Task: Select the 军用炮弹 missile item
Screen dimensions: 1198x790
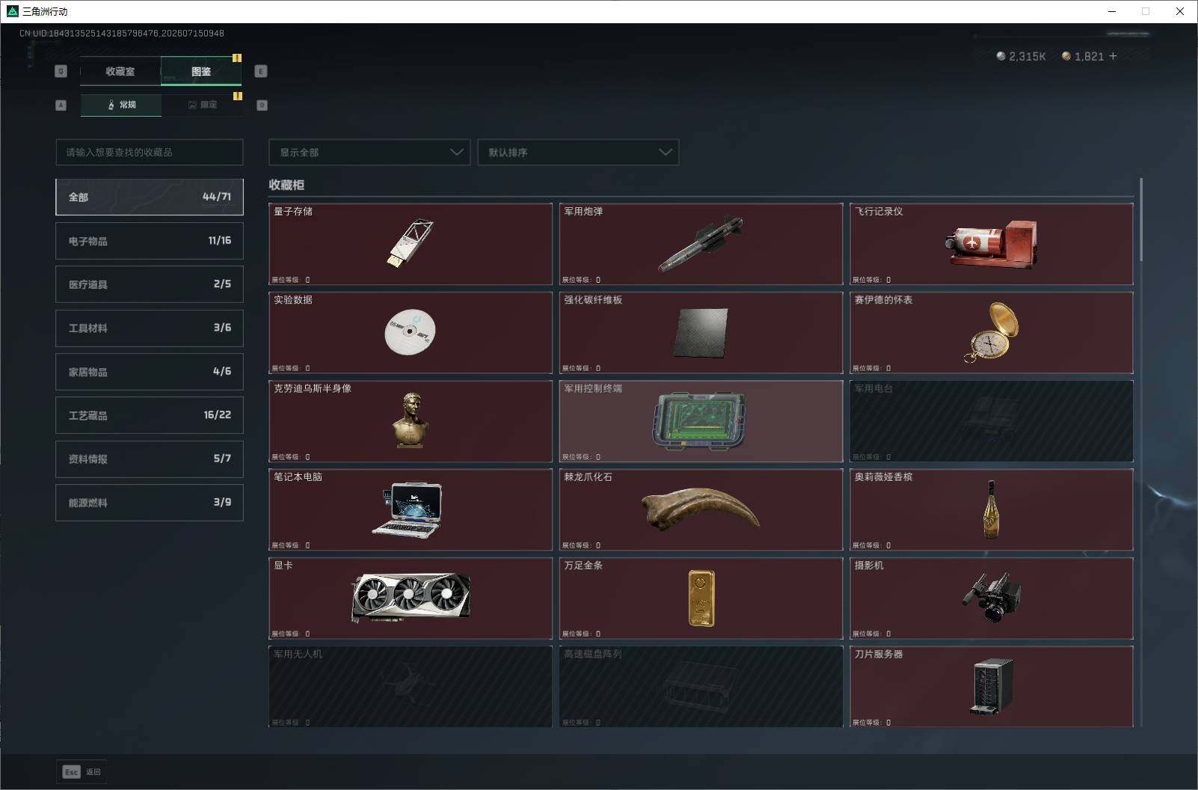Action: [x=701, y=244]
